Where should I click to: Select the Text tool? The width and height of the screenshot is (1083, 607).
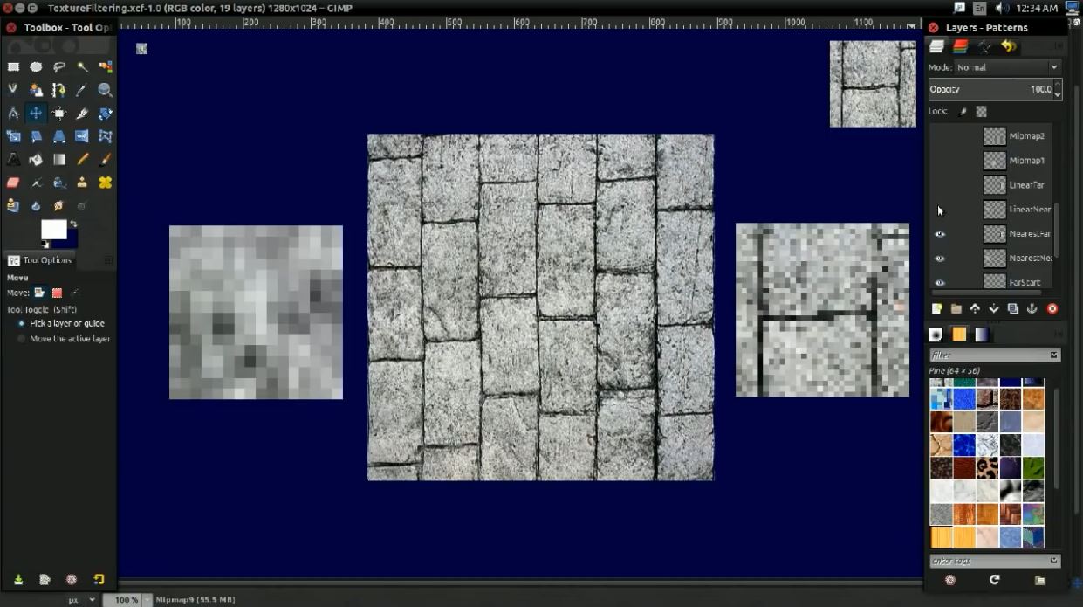[13, 160]
